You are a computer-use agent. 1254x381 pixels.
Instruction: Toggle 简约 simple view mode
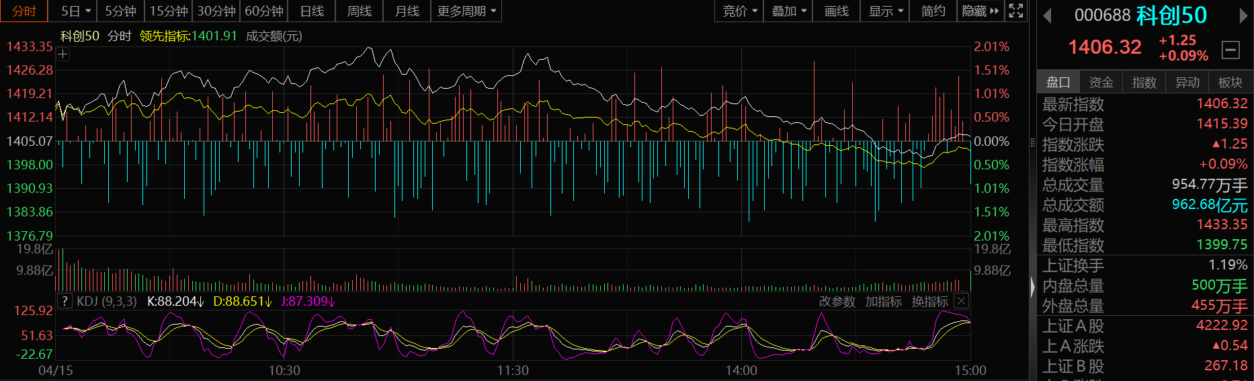(x=933, y=11)
